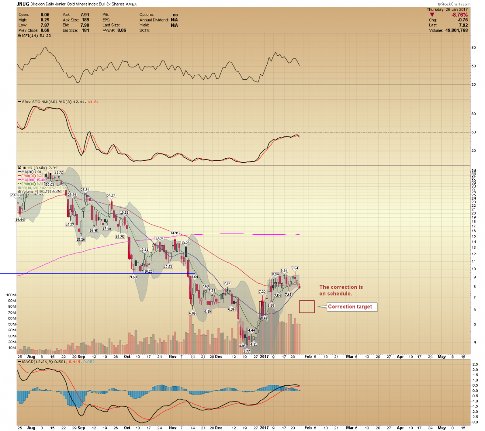The image size is (485, 431).
Task: Click the 2017 marker on the date axis
Action: click(264, 357)
